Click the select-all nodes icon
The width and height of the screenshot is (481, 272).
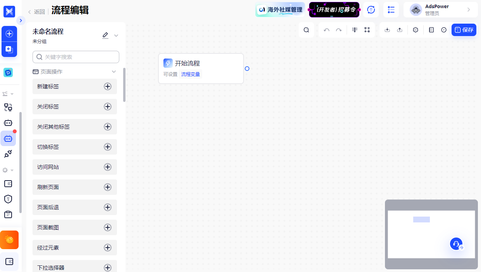[367, 29]
